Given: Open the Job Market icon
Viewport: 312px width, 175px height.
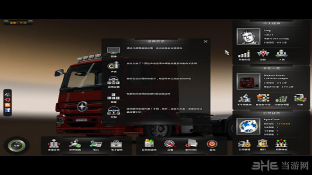Looking at the screenshot, I should pyautogui.click(x=54, y=143).
